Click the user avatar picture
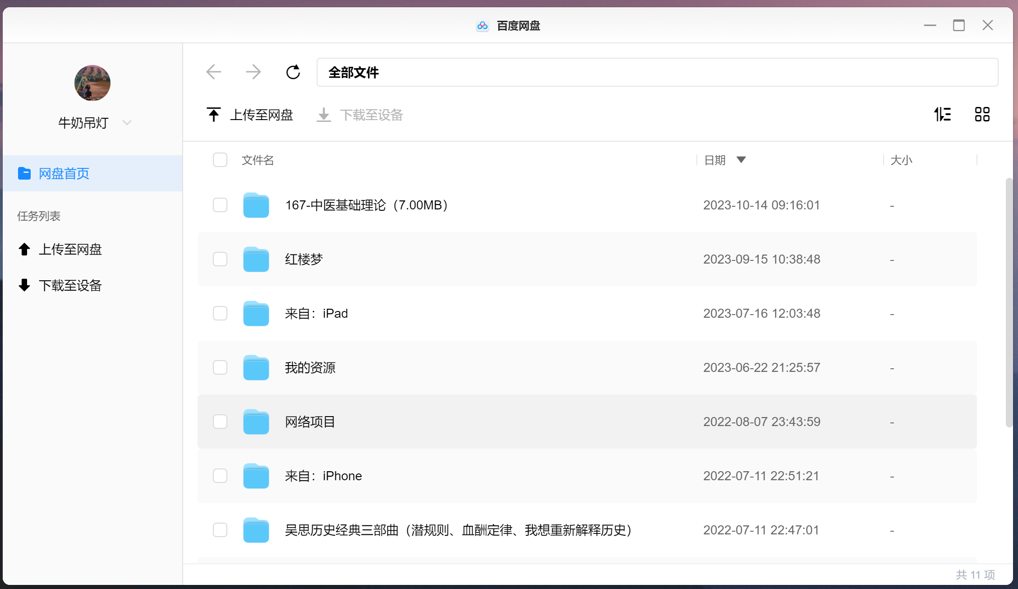 (x=92, y=83)
